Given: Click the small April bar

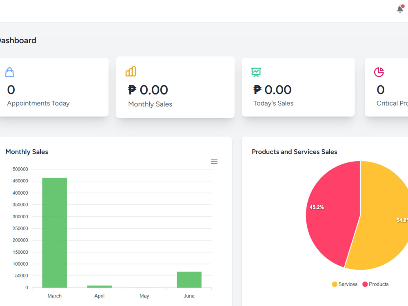Looking at the screenshot, I should click(x=100, y=286).
